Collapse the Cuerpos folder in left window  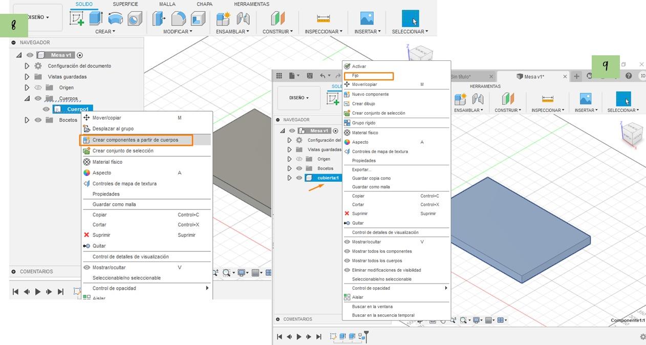[x=27, y=98]
